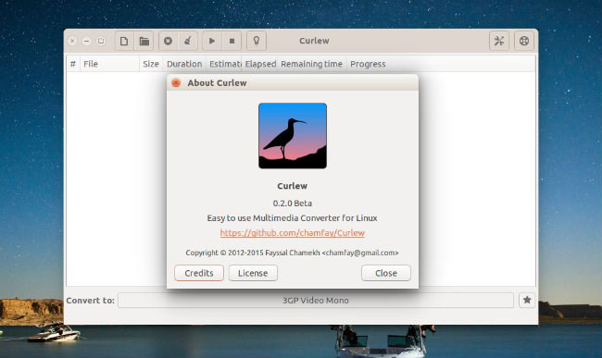Open the github.com/chamfay/Curlew link
This screenshot has width=602, height=358.
pos(292,233)
